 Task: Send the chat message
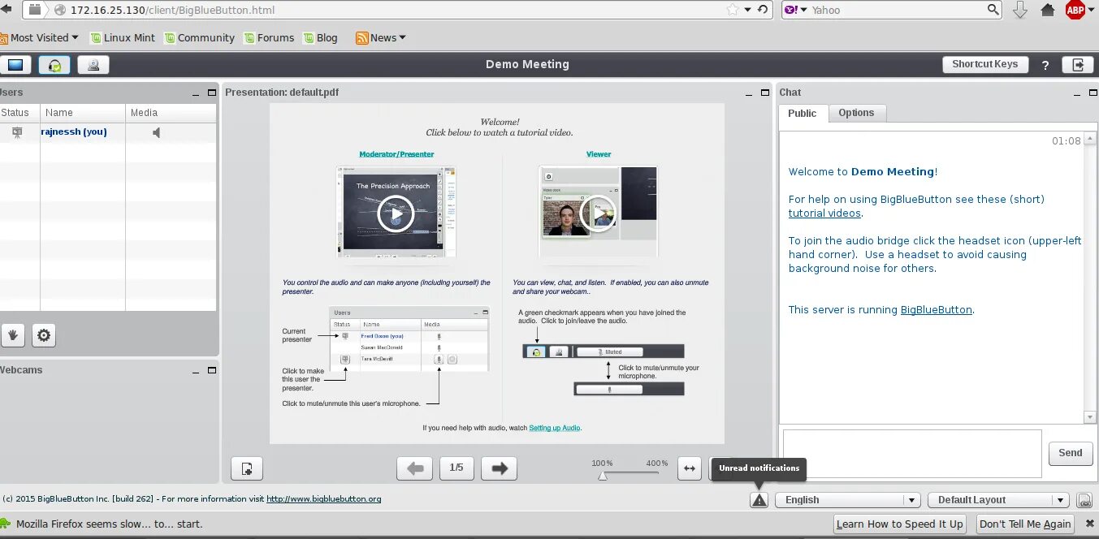click(1071, 453)
